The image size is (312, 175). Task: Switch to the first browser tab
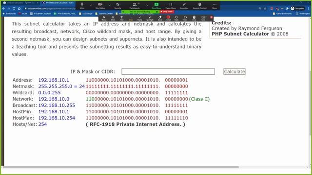tap(20, 3)
